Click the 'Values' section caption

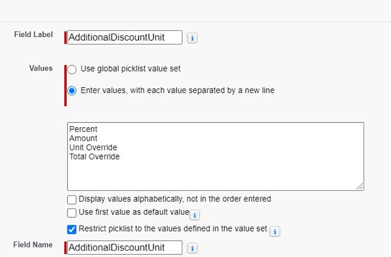41,68
